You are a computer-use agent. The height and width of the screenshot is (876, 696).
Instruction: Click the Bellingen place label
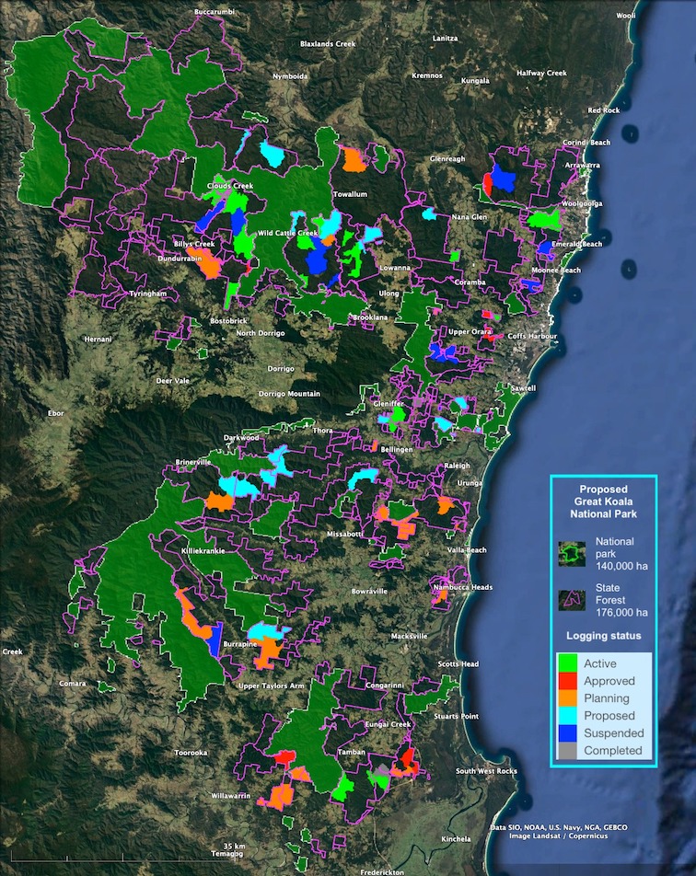click(397, 449)
